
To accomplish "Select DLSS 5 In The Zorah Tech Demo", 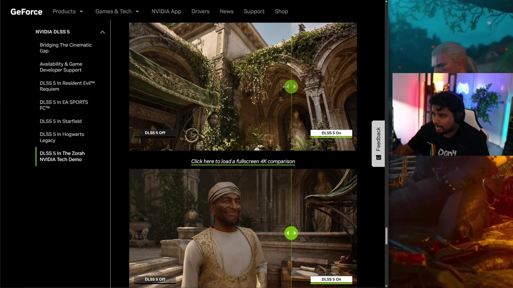I will pyautogui.click(x=62, y=156).
